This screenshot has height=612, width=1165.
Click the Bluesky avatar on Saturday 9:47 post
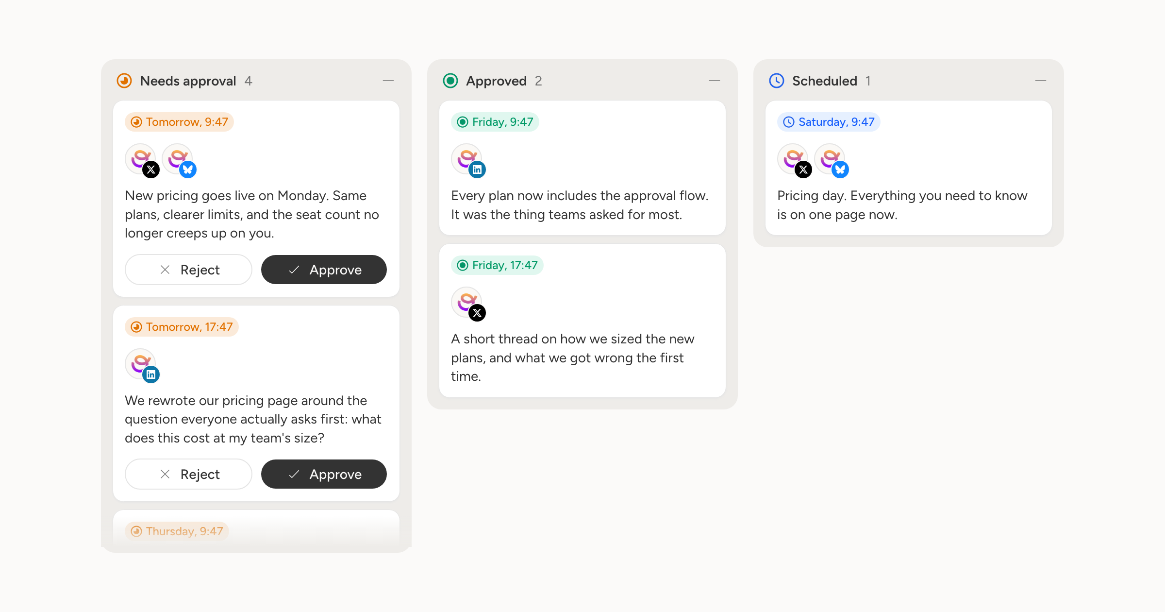pos(830,159)
